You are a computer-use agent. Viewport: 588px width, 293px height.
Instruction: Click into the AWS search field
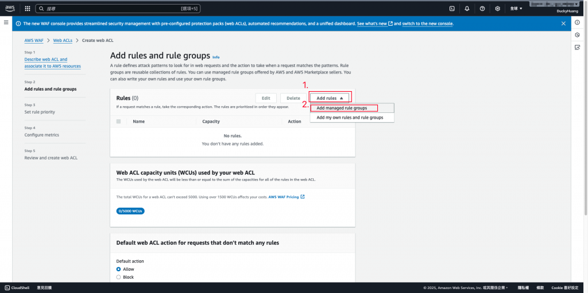point(118,8)
